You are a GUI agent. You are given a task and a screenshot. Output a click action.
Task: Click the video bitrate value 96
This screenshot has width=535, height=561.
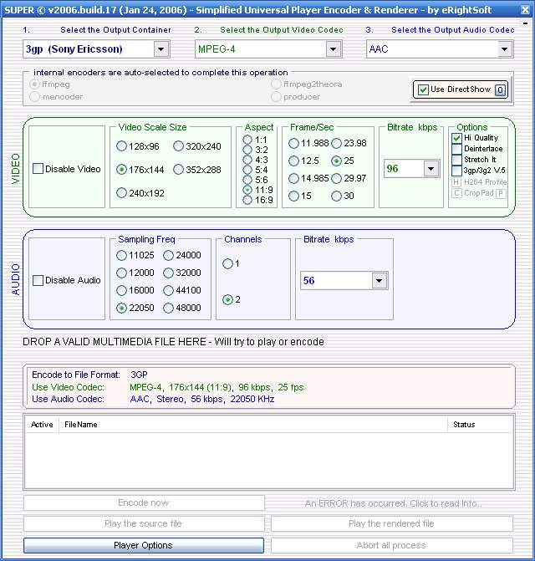[x=392, y=168]
